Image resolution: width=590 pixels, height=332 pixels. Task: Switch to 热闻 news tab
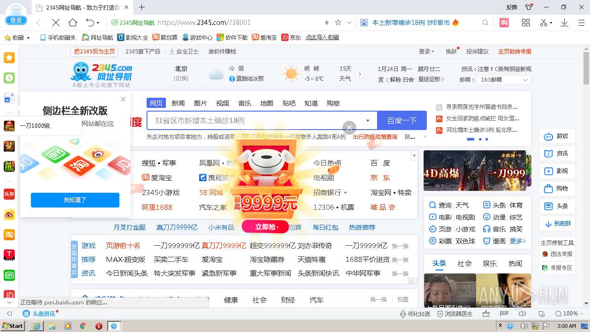pos(515,263)
